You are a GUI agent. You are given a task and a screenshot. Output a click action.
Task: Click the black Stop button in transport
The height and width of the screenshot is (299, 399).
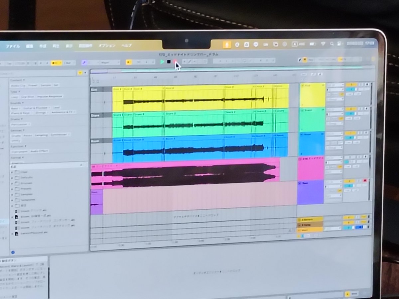[x=169, y=62]
